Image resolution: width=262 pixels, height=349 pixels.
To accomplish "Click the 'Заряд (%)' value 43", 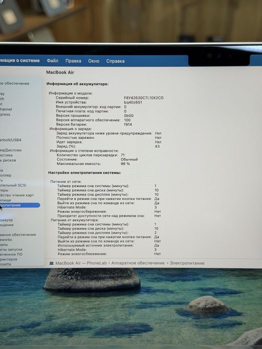I will click(157, 147).
